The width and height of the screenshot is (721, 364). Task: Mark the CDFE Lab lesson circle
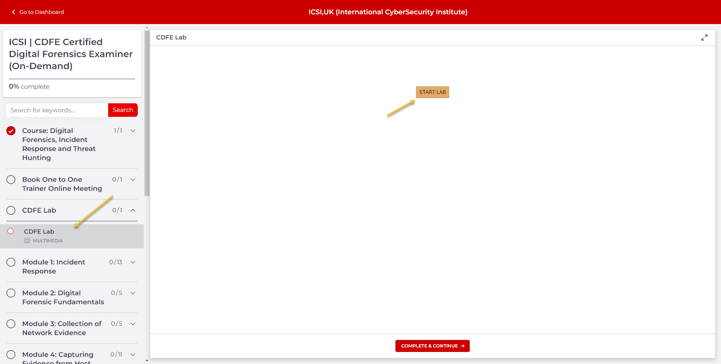coord(11,231)
